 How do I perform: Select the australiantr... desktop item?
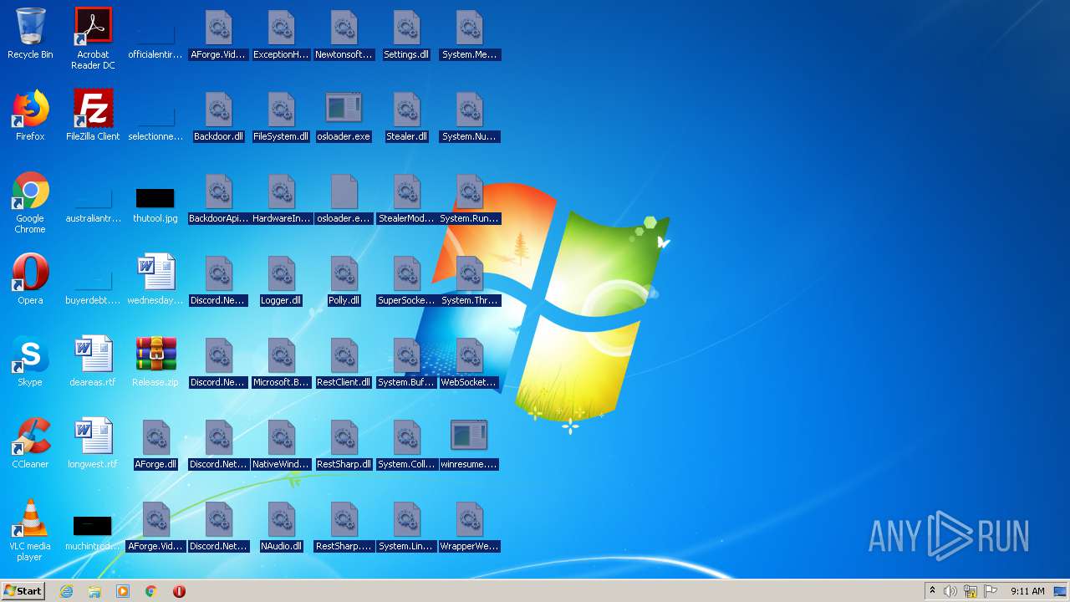pyautogui.click(x=93, y=202)
